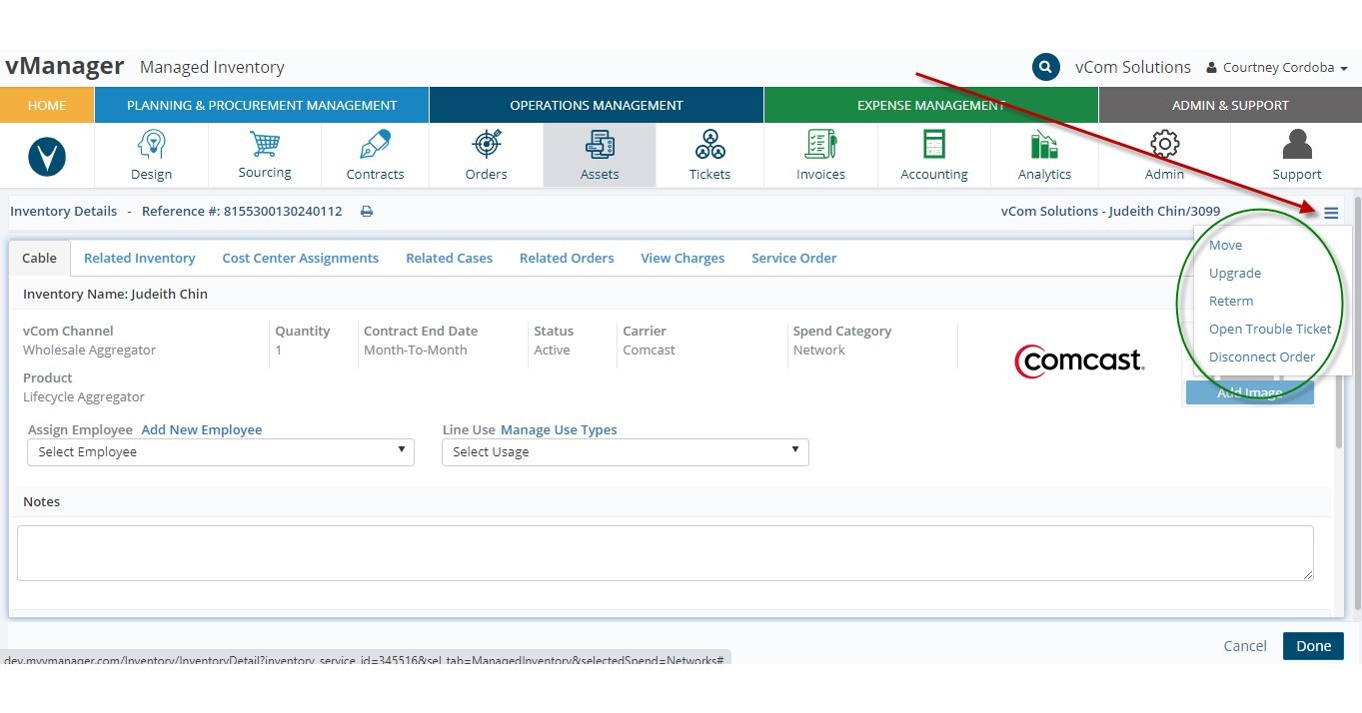1362x713 pixels.
Task: Click the Orders icon
Action: (x=486, y=155)
